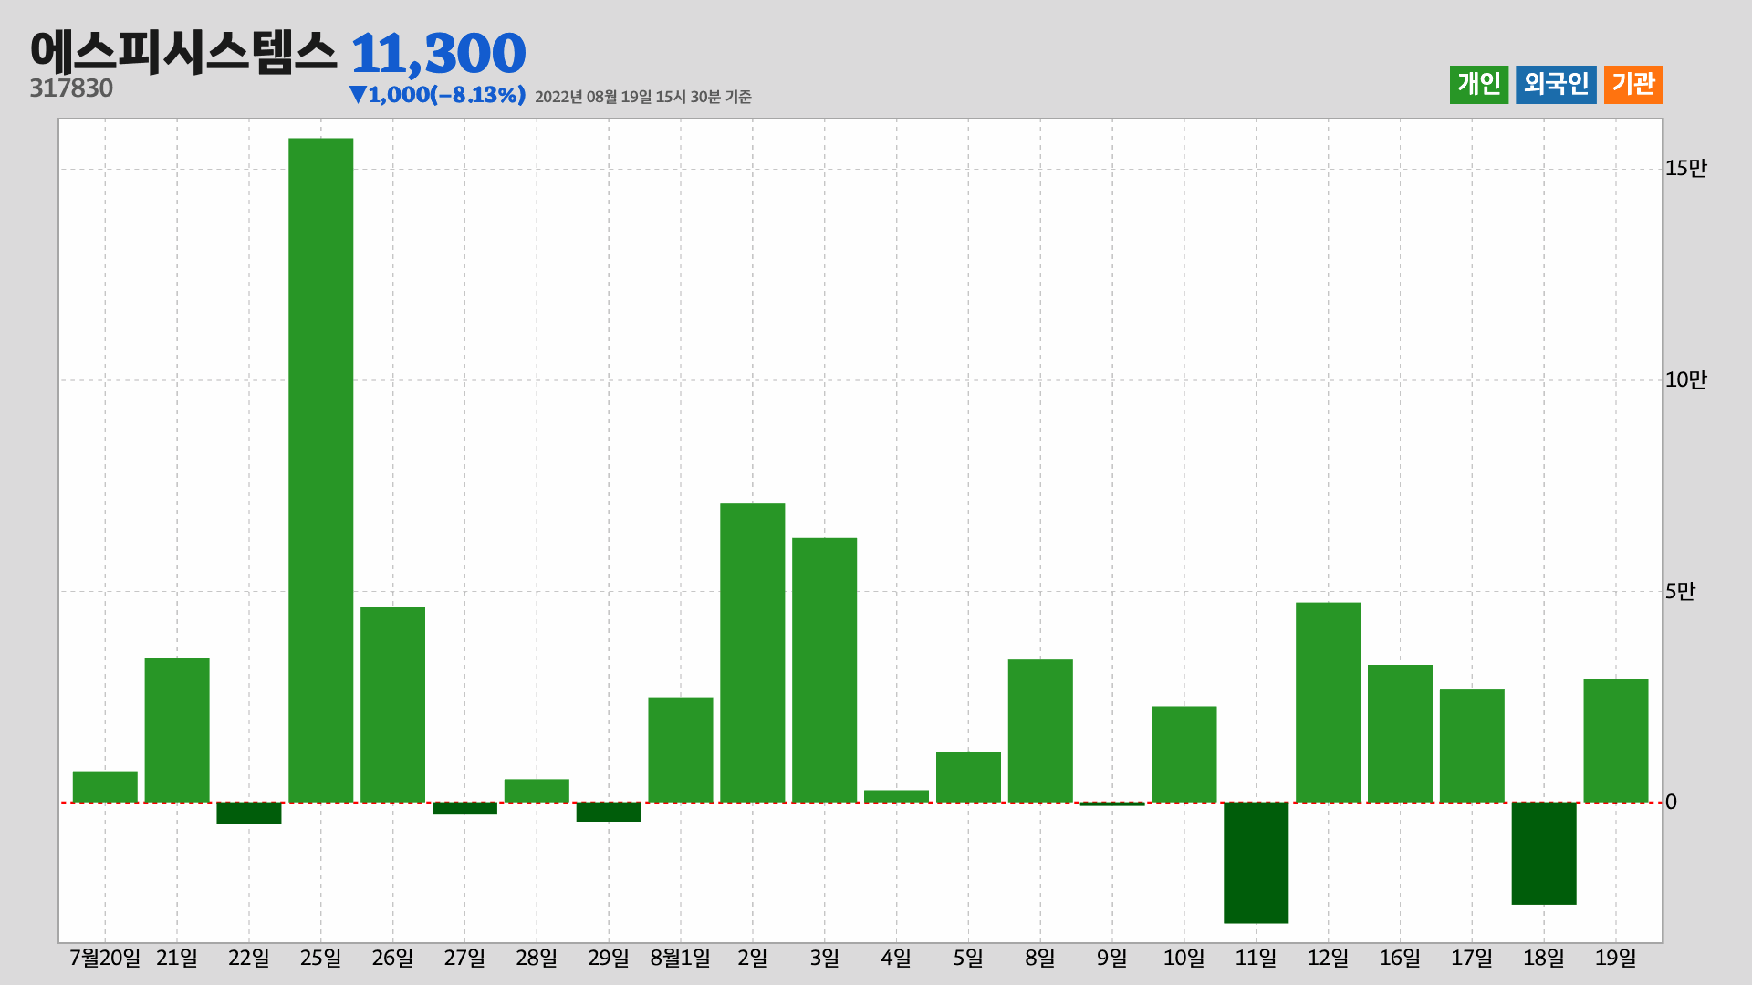This screenshot has width=1752, height=985.
Task: Click the large negative bar for 11일
Action: click(x=1257, y=863)
